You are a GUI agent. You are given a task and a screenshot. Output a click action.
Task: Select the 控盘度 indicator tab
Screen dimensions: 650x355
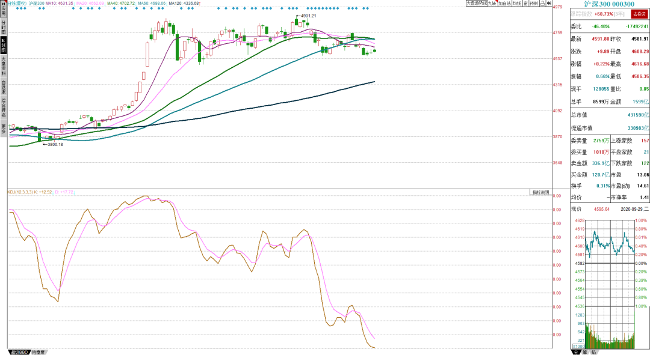[38, 352]
